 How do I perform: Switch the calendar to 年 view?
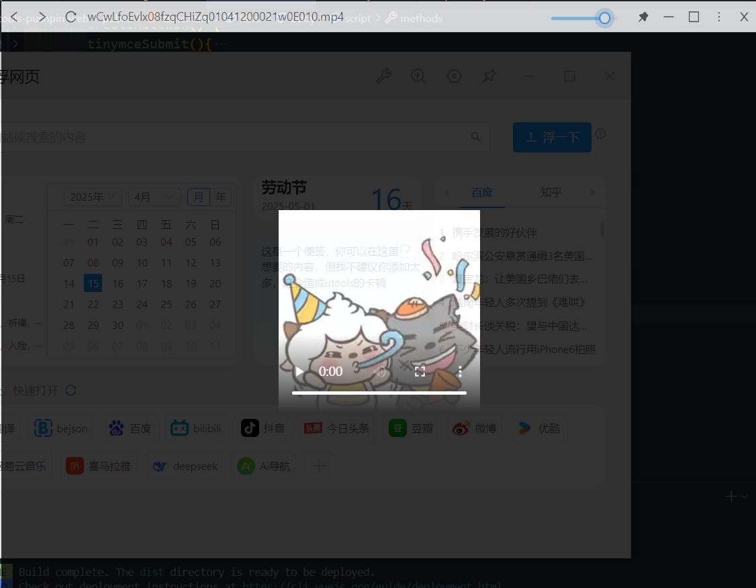pos(221,197)
